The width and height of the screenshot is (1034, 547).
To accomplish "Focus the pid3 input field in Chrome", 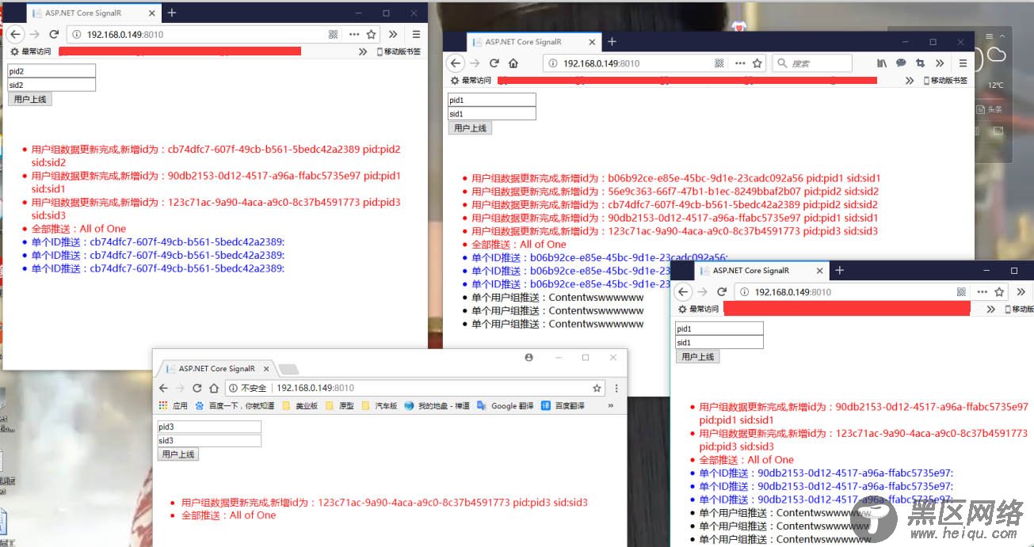I will tap(209, 427).
